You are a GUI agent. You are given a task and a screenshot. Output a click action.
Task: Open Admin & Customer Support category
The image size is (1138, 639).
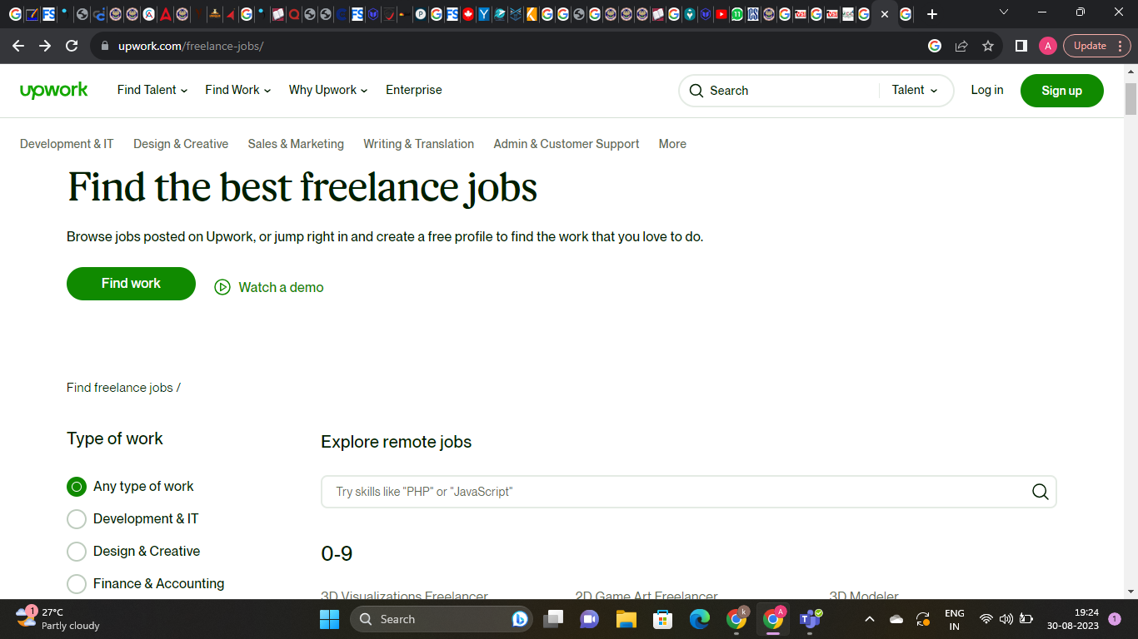coord(567,144)
